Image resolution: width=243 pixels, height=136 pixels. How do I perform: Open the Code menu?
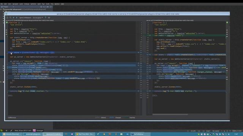21,4
